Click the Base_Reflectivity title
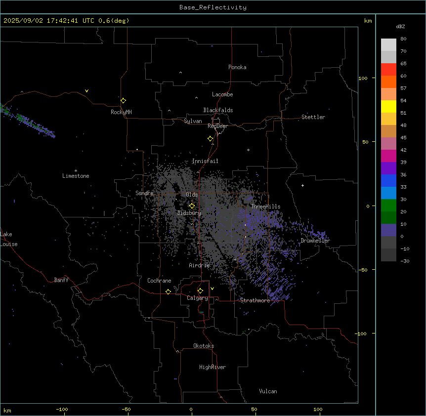The width and height of the screenshot is (426, 416). point(213,7)
